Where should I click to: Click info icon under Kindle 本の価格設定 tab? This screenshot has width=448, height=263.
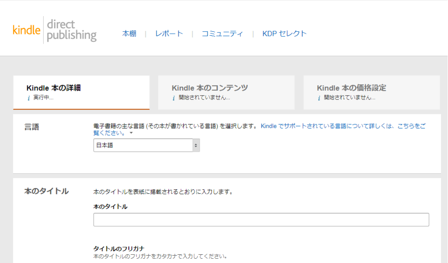pos(319,98)
